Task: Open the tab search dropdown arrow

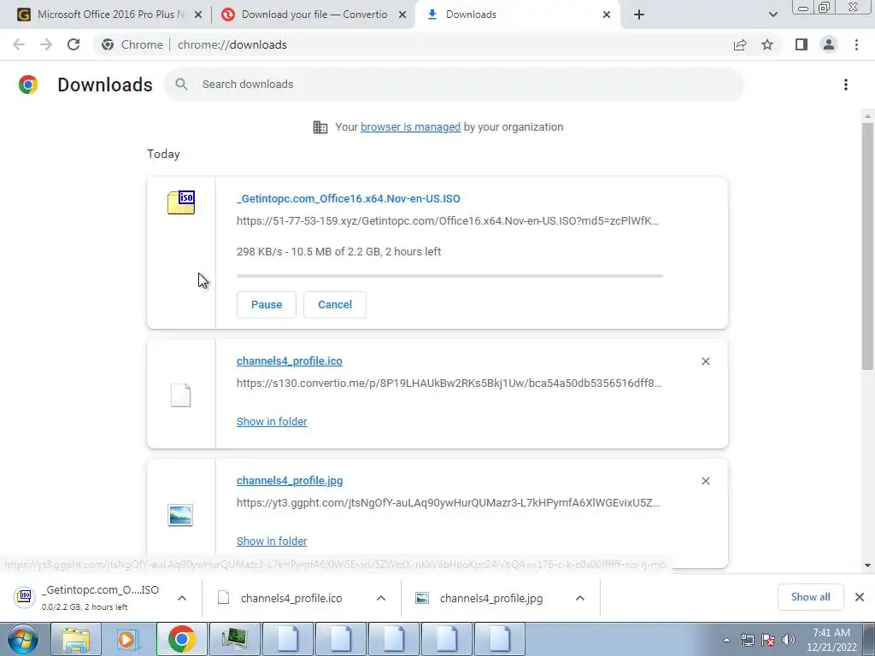Action: (772, 15)
